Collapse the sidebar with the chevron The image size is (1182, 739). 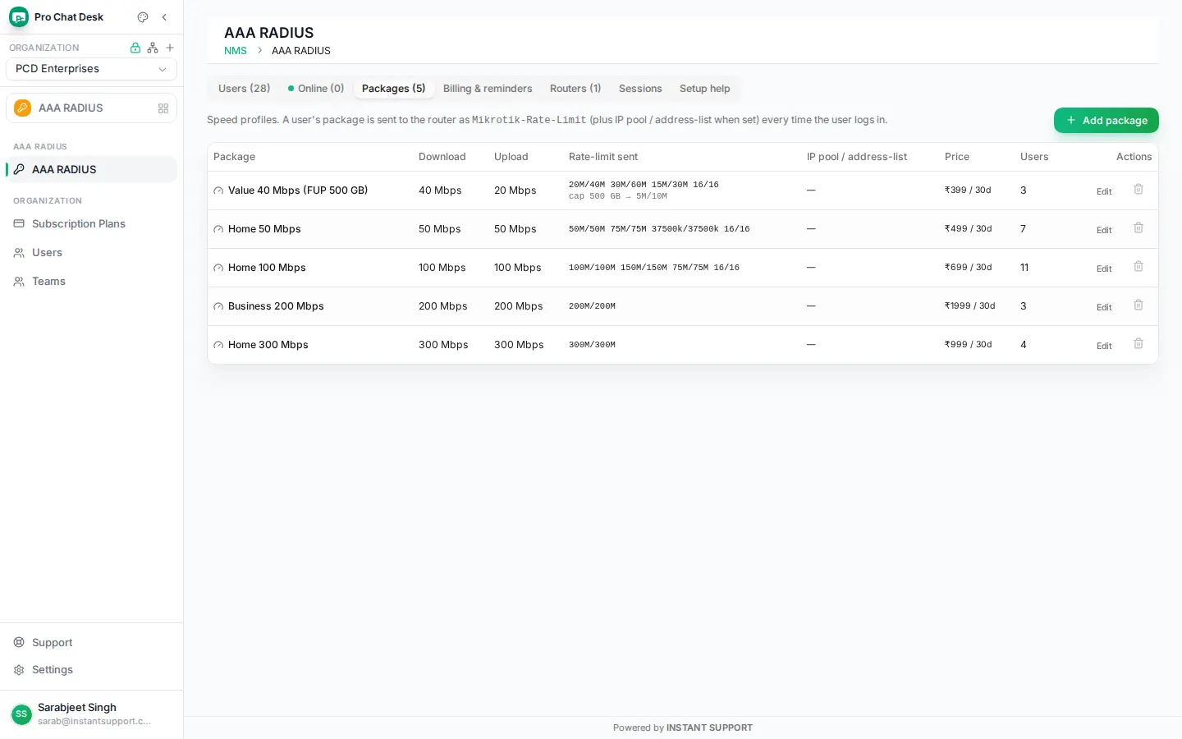coord(164,17)
